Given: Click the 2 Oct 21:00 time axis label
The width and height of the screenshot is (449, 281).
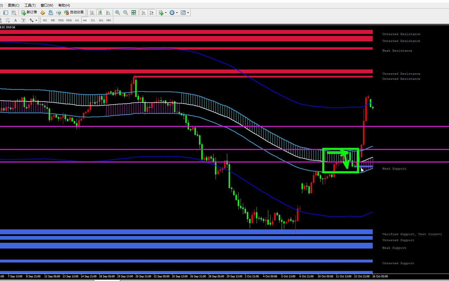Looking at the screenshot, I should [x=252, y=276].
